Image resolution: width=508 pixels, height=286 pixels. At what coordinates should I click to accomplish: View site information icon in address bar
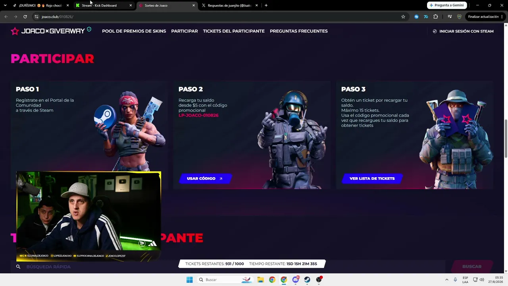(x=36, y=17)
